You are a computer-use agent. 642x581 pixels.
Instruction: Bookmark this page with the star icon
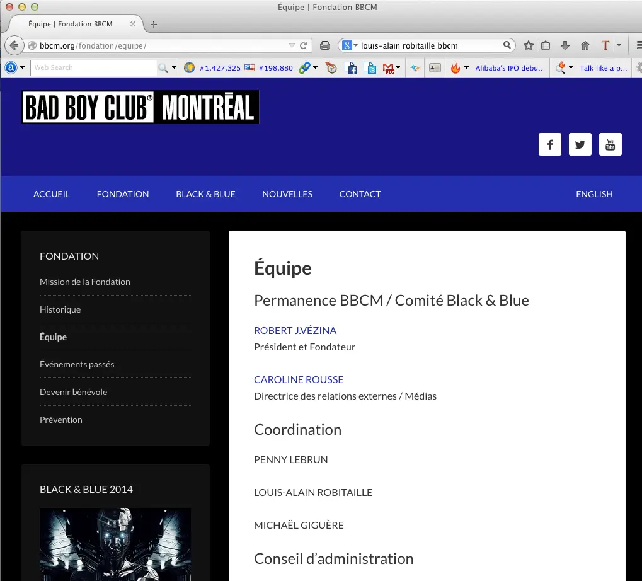pos(528,45)
